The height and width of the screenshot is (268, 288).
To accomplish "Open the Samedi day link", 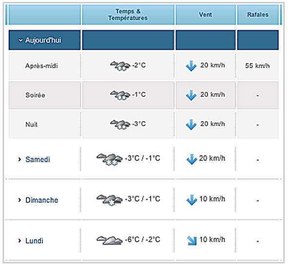I will [38, 160].
